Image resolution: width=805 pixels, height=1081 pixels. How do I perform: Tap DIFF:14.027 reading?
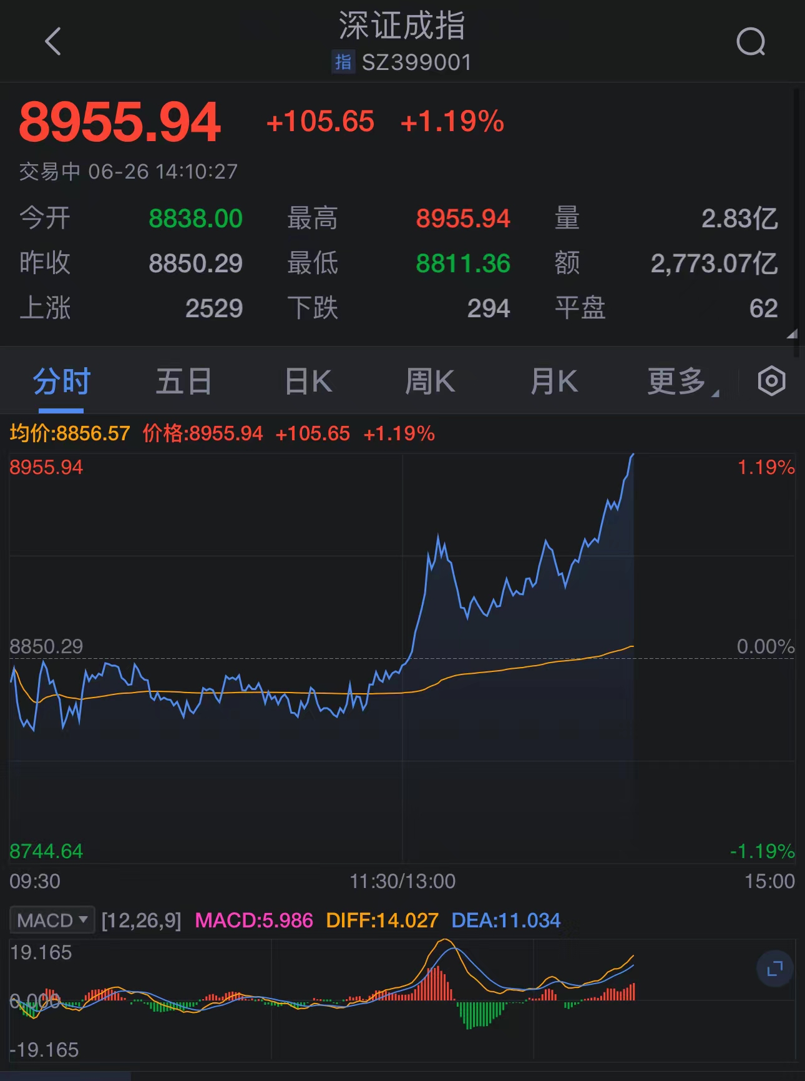[383, 921]
